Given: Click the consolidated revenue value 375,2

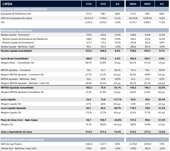Looking at the screenshot, I should coord(89,51).
